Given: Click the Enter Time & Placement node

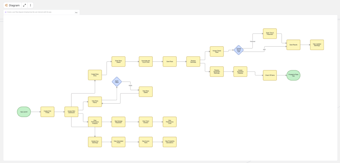Looking at the screenshot, I should tap(270, 33).
